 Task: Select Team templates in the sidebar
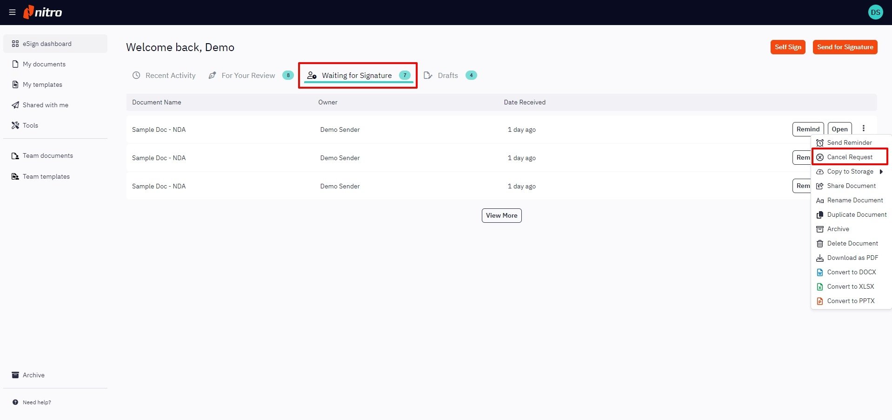point(46,176)
